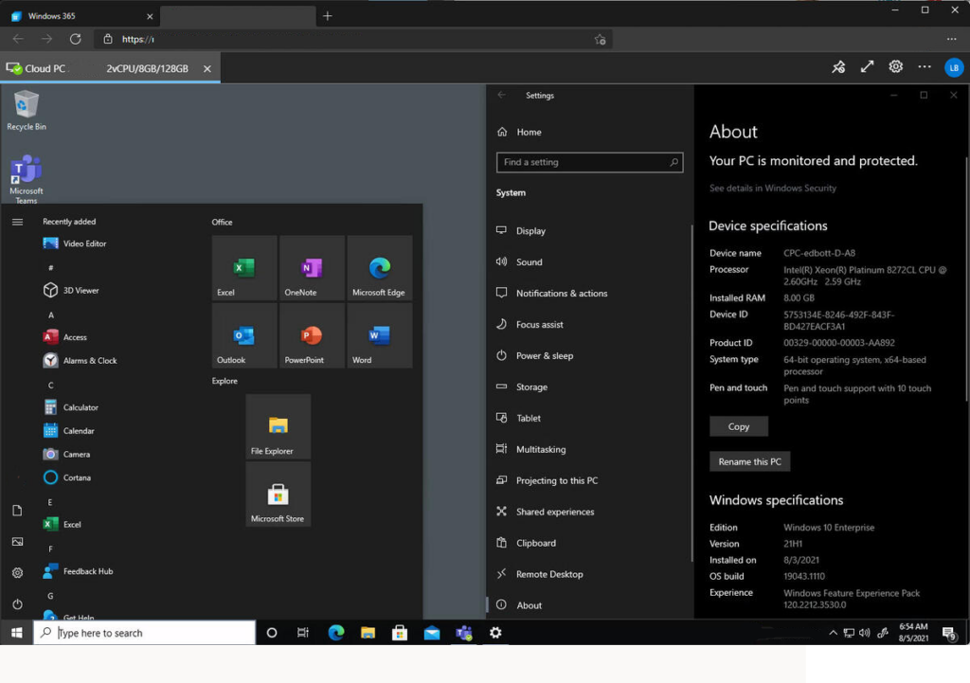Show hidden system tray icons chevron
The width and height of the screenshot is (970, 683).
tap(833, 633)
